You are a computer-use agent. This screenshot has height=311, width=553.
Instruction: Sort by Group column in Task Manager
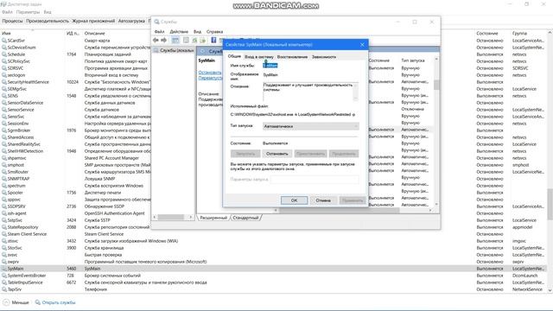[519, 33]
